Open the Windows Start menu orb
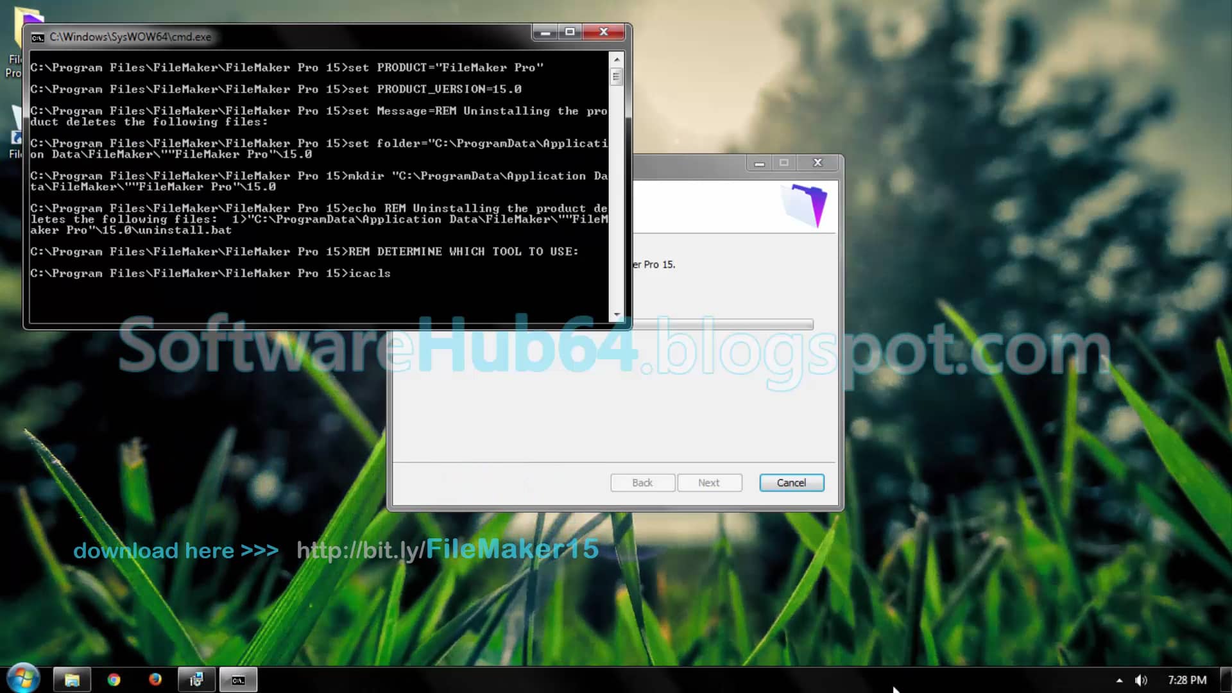Image resolution: width=1232 pixels, height=693 pixels. coord(24,679)
